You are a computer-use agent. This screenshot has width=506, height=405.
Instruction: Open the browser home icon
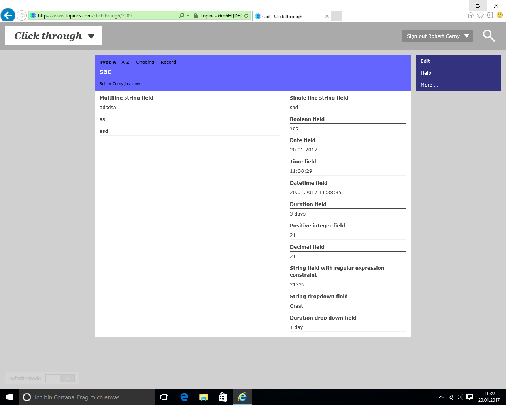[470, 15]
